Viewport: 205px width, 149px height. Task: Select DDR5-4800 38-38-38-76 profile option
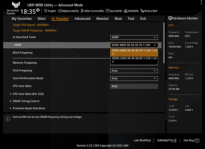coord(134,52)
